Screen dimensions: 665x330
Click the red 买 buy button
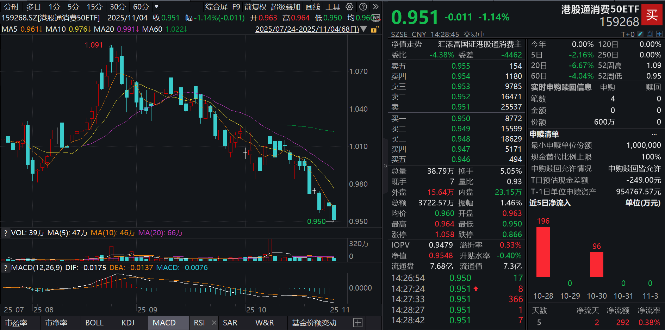[x=652, y=15]
